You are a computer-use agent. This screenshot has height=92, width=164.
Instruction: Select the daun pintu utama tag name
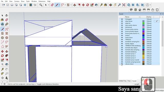coord(131,25)
